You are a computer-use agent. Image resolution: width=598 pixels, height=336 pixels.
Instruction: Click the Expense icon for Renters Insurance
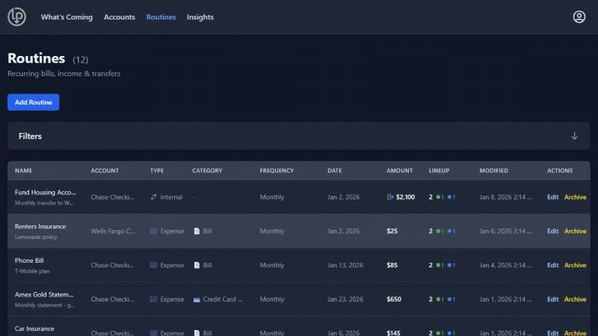tap(154, 231)
